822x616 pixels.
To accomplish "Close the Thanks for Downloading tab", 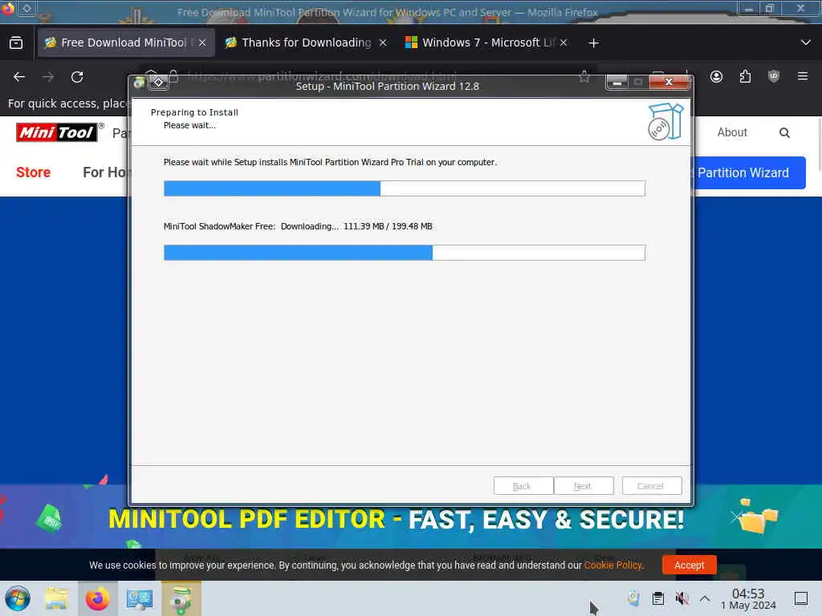I will coord(383,43).
